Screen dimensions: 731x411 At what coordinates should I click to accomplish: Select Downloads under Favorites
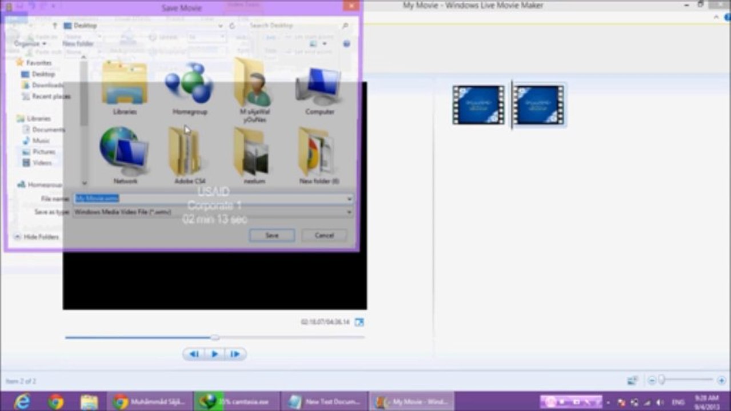tap(42, 85)
